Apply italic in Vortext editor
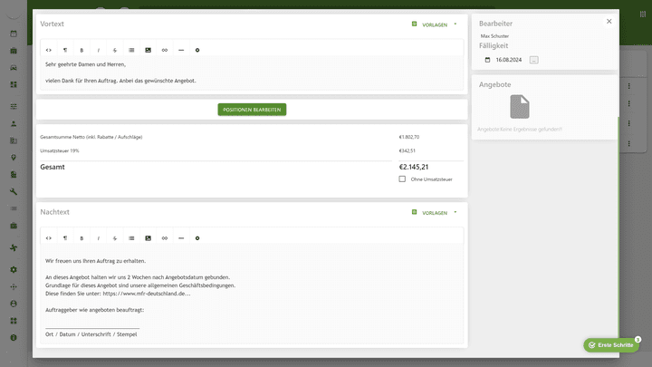The width and height of the screenshot is (652, 367). (99, 50)
